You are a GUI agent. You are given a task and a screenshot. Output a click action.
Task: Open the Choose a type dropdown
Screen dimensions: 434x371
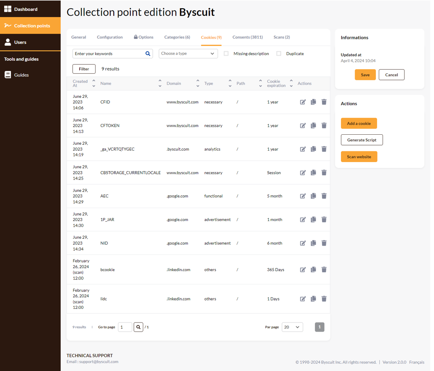(188, 53)
